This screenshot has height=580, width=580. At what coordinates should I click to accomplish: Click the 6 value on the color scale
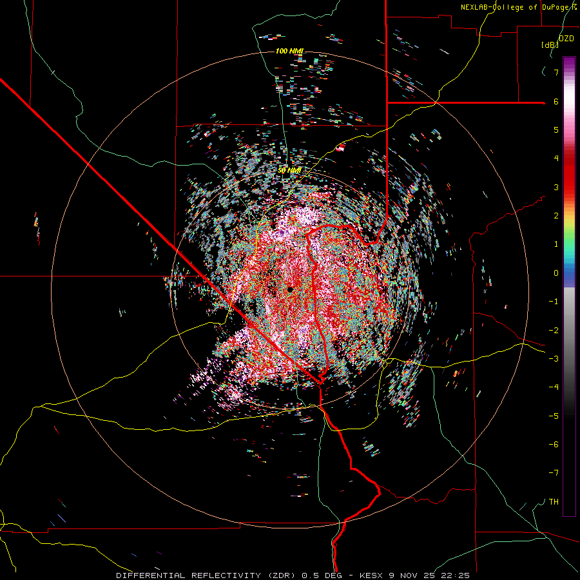coord(556,101)
